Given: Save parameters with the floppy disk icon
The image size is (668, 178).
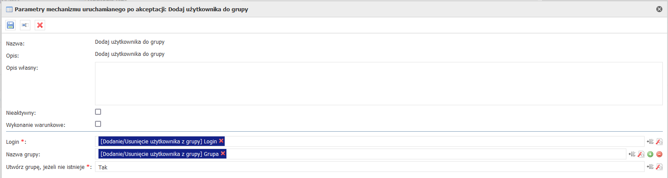Looking at the screenshot, I should [x=10, y=25].
